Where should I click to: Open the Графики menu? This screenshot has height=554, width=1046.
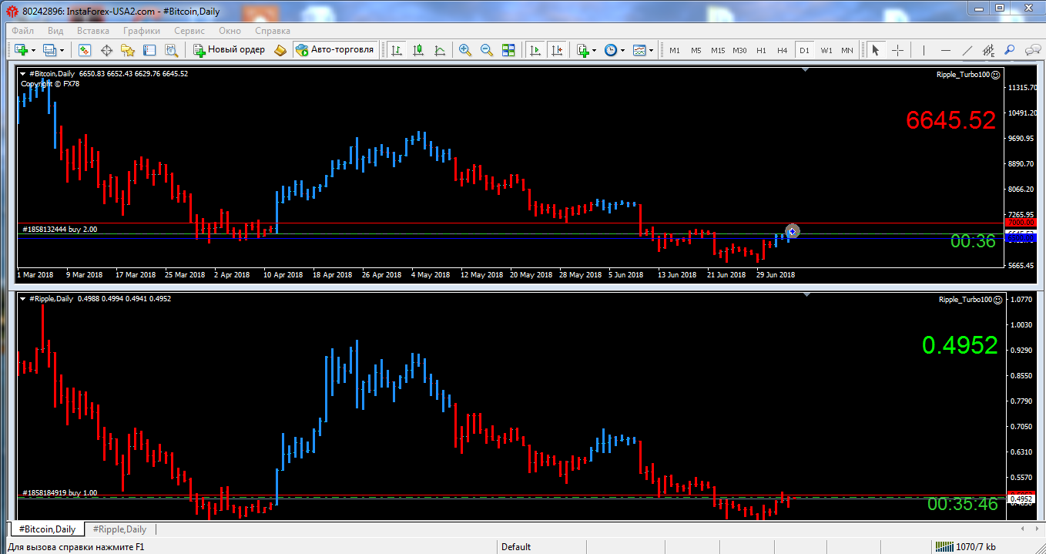coord(142,31)
